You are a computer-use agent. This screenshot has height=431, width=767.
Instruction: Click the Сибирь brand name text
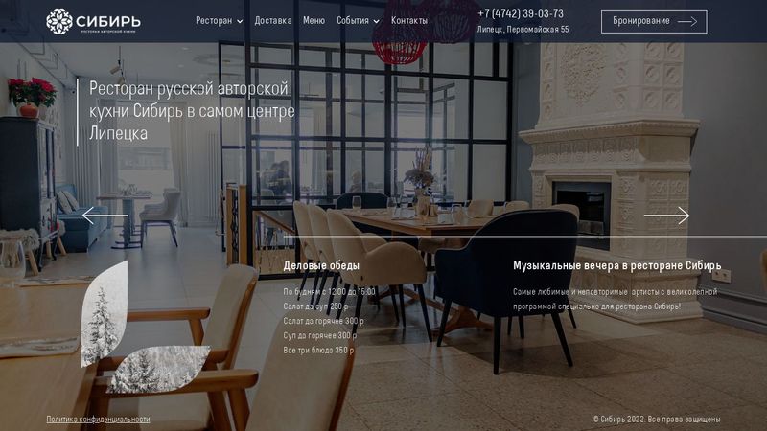point(108,21)
